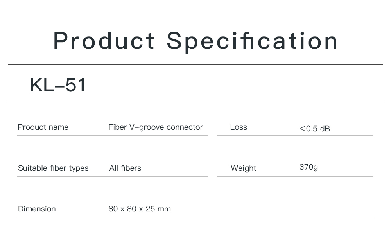Click the "Product name" label
Image resolution: width=391 pixels, height=238 pixels.
coord(43,127)
